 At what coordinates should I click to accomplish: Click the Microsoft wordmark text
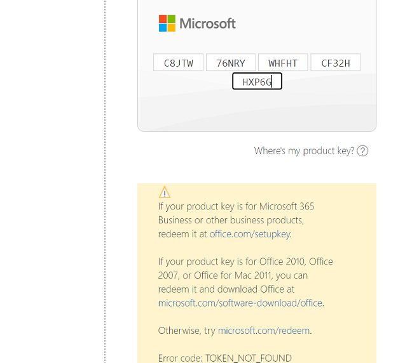click(207, 24)
